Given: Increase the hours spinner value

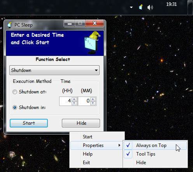Looking at the screenshot, I should coord(74,99).
